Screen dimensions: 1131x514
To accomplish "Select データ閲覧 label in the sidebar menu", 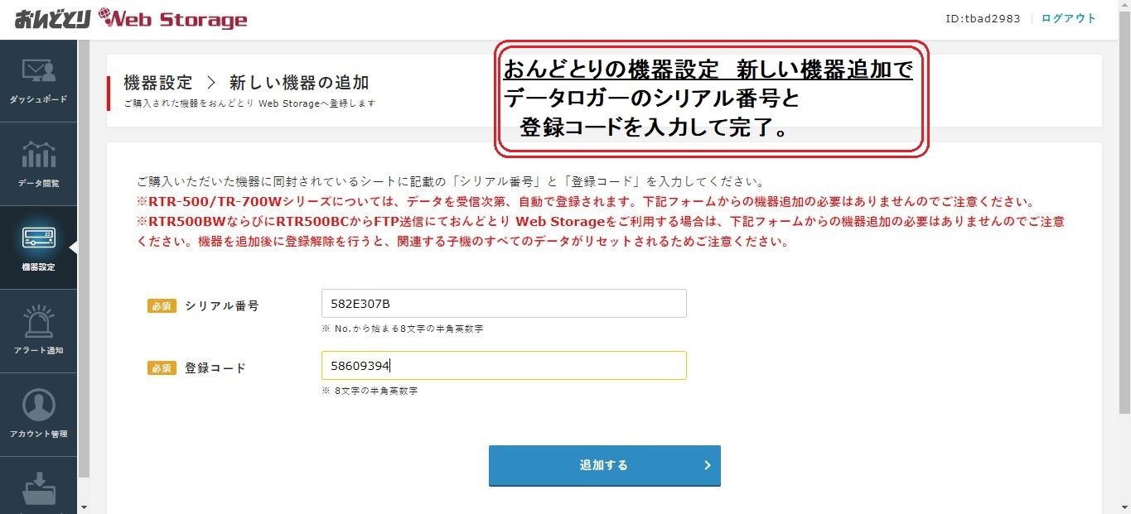I will point(38,183).
